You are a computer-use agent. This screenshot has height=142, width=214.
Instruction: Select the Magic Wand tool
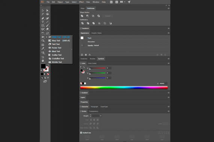(43, 14)
